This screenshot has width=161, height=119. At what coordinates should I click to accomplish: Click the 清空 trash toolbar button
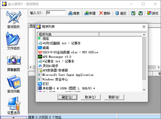pyautogui.click(x=121, y=13)
